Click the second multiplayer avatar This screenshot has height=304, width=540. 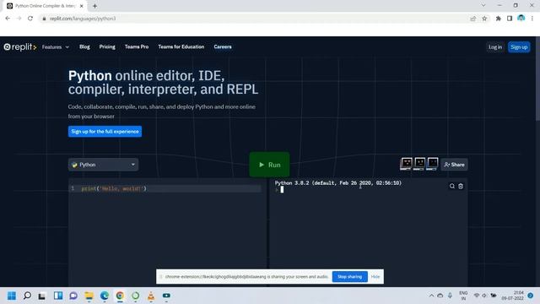(x=419, y=163)
